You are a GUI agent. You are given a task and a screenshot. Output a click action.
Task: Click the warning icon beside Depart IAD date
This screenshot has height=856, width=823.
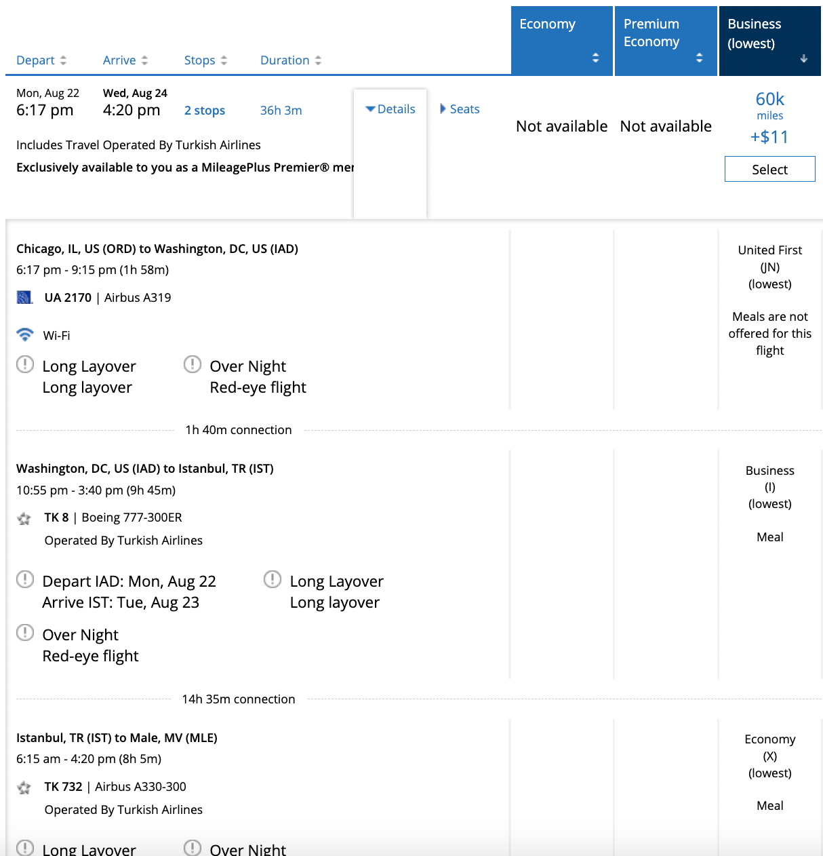coord(24,579)
